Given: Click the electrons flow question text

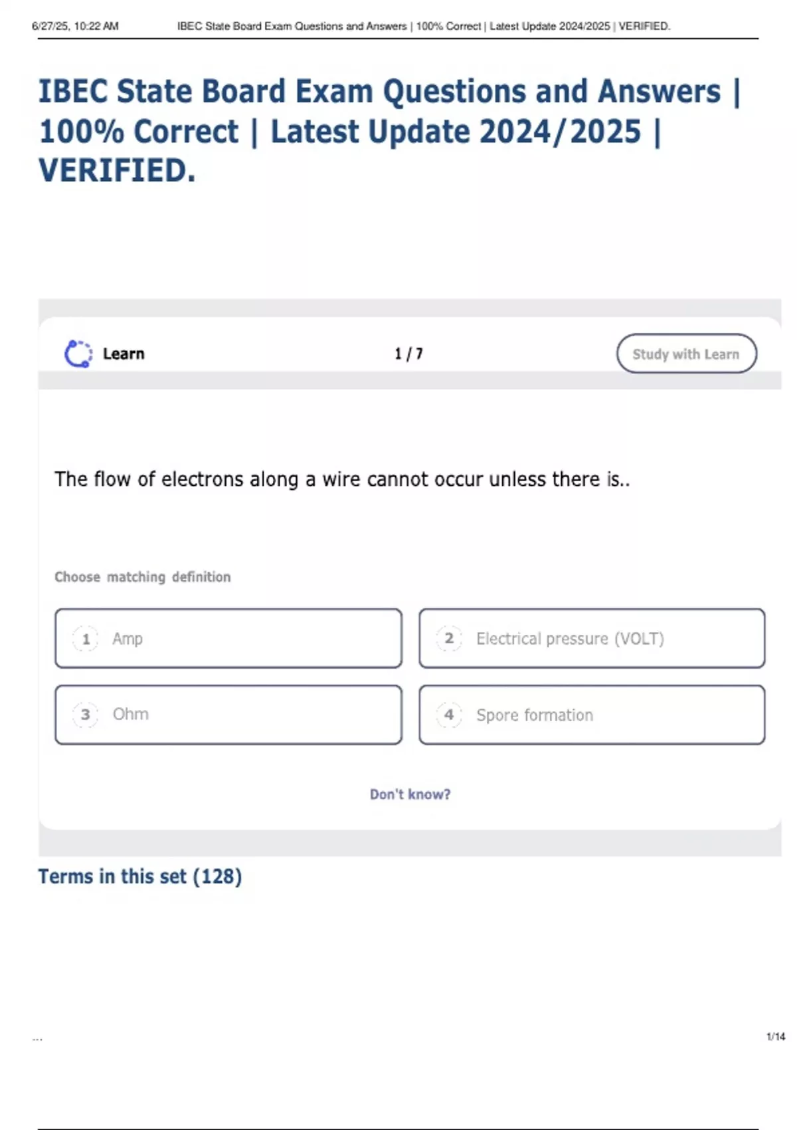Looking at the screenshot, I should 342,479.
